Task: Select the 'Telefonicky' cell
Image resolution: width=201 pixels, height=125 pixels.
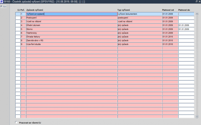Action: click(72, 33)
